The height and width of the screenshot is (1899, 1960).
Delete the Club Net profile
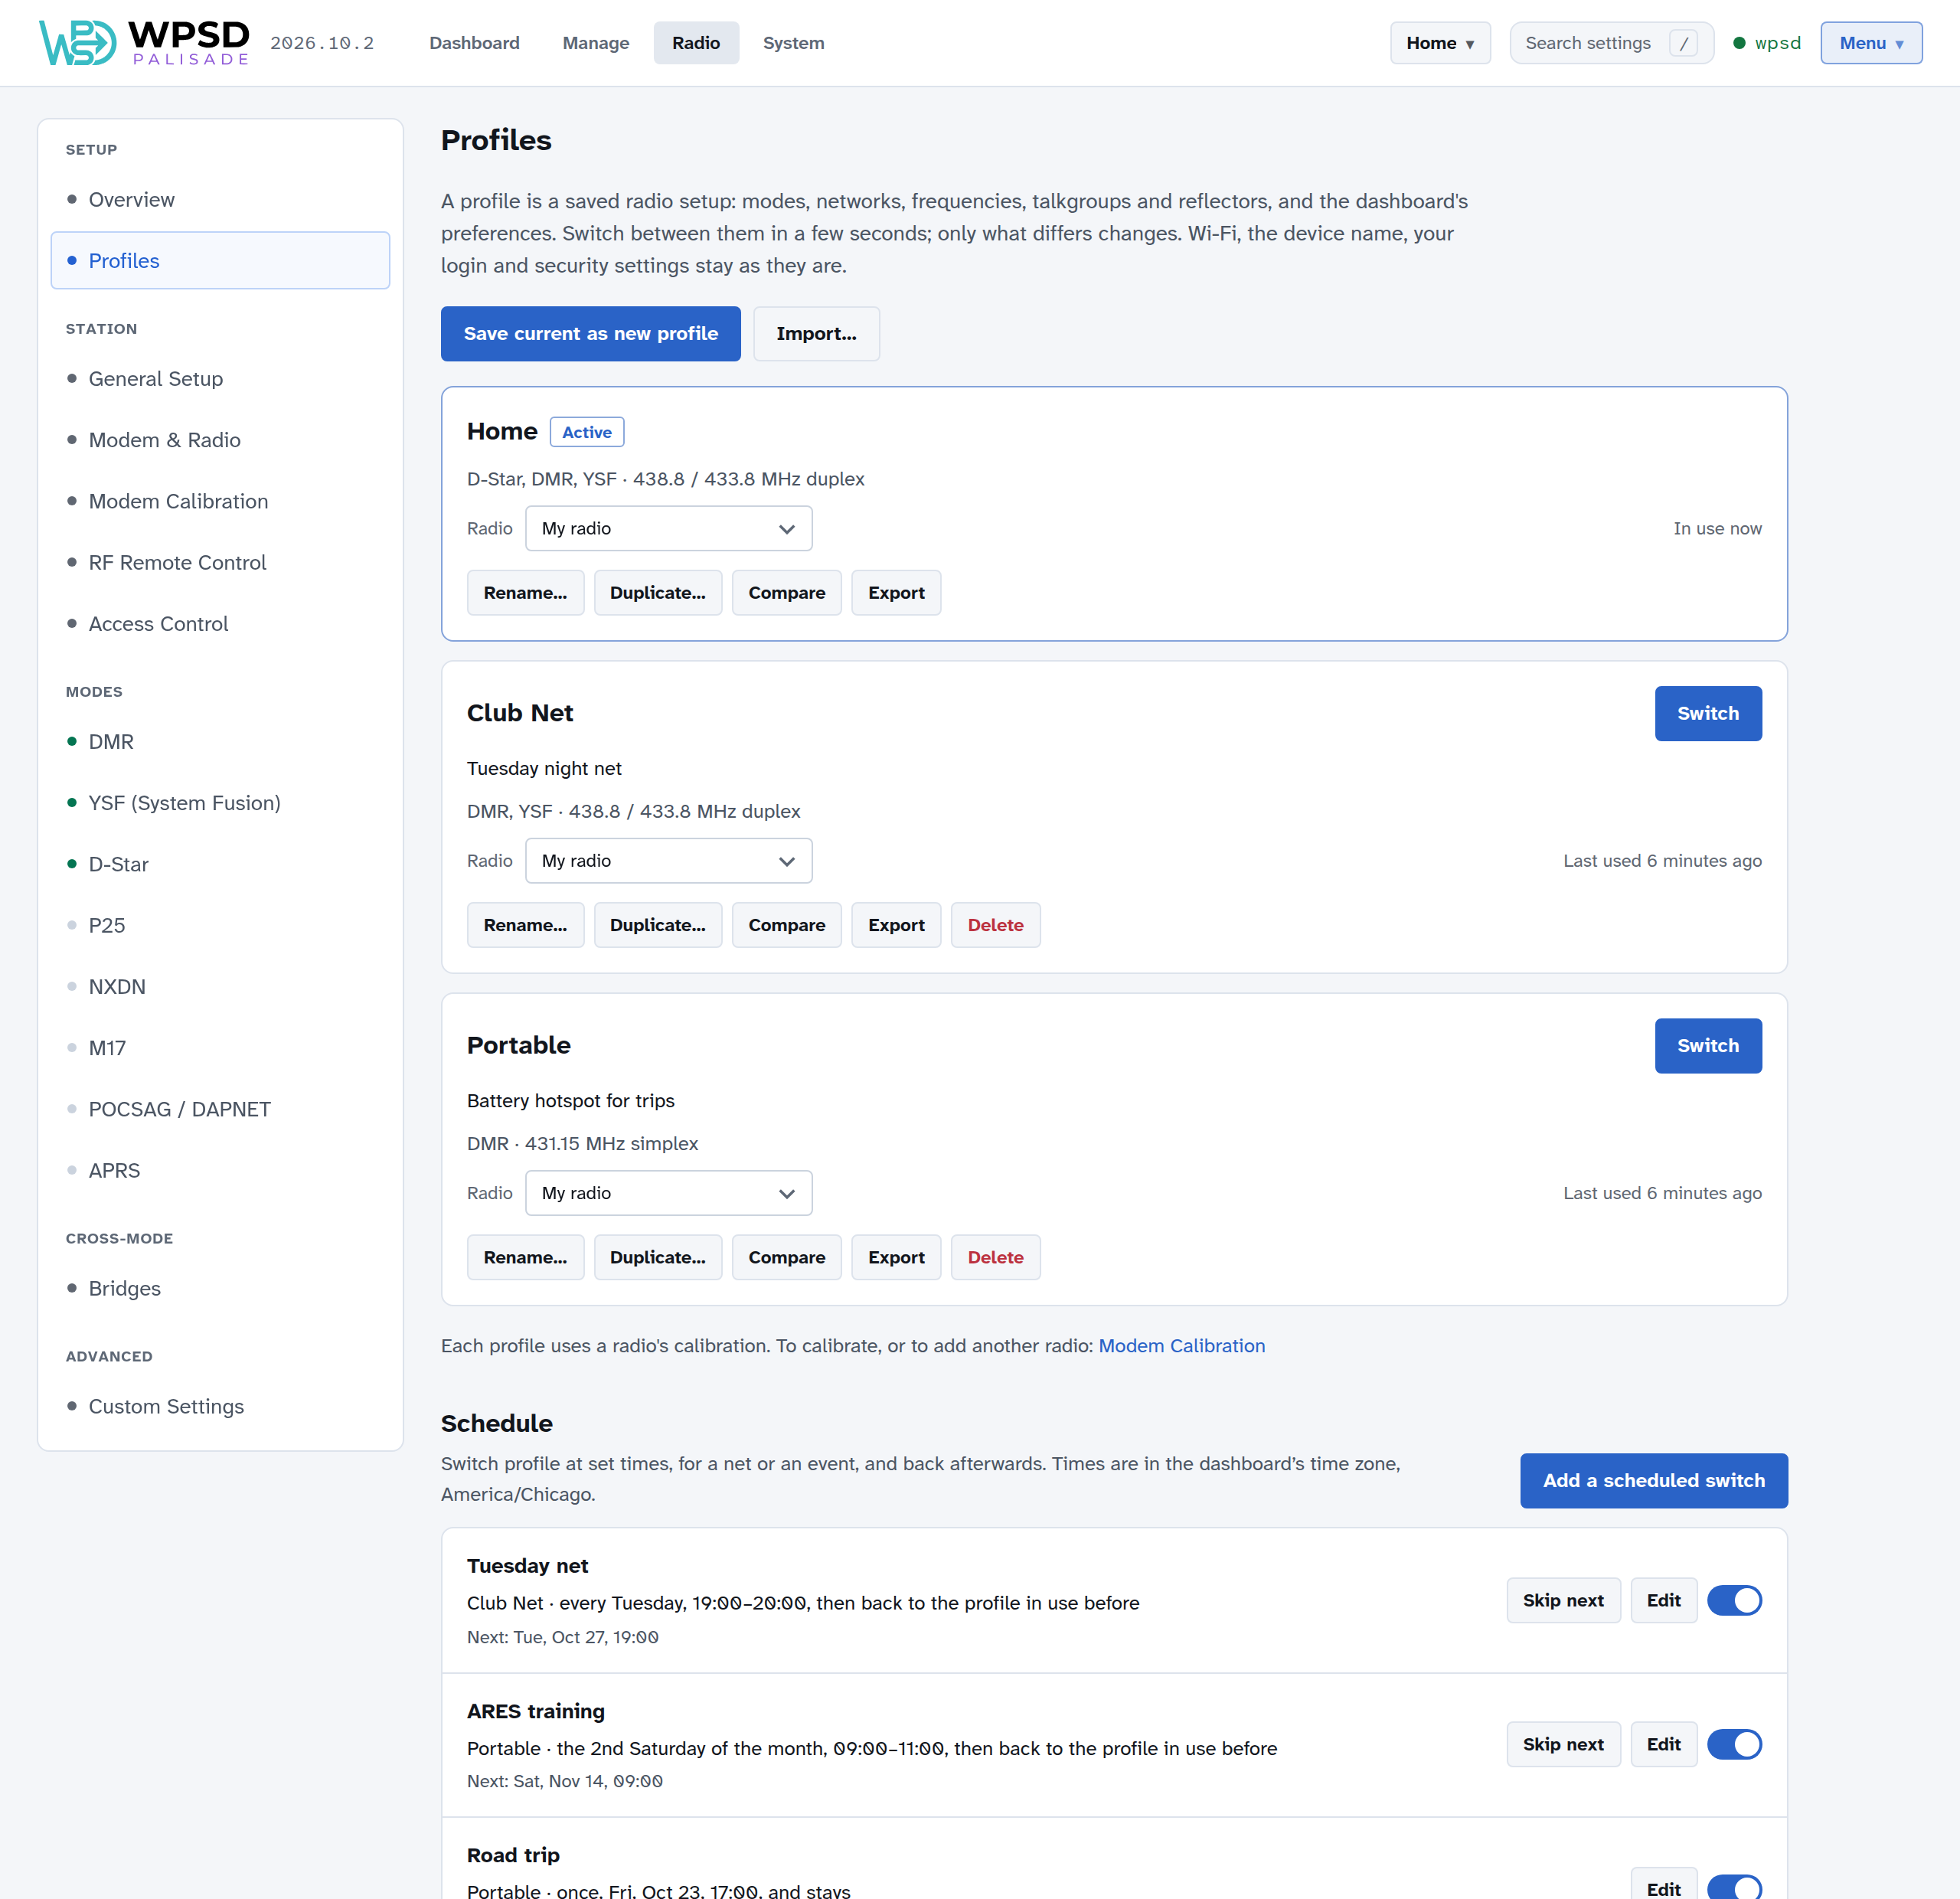[x=995, y=925]
